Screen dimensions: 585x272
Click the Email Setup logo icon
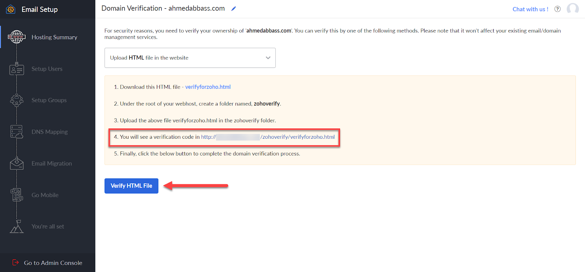(11, 9)
